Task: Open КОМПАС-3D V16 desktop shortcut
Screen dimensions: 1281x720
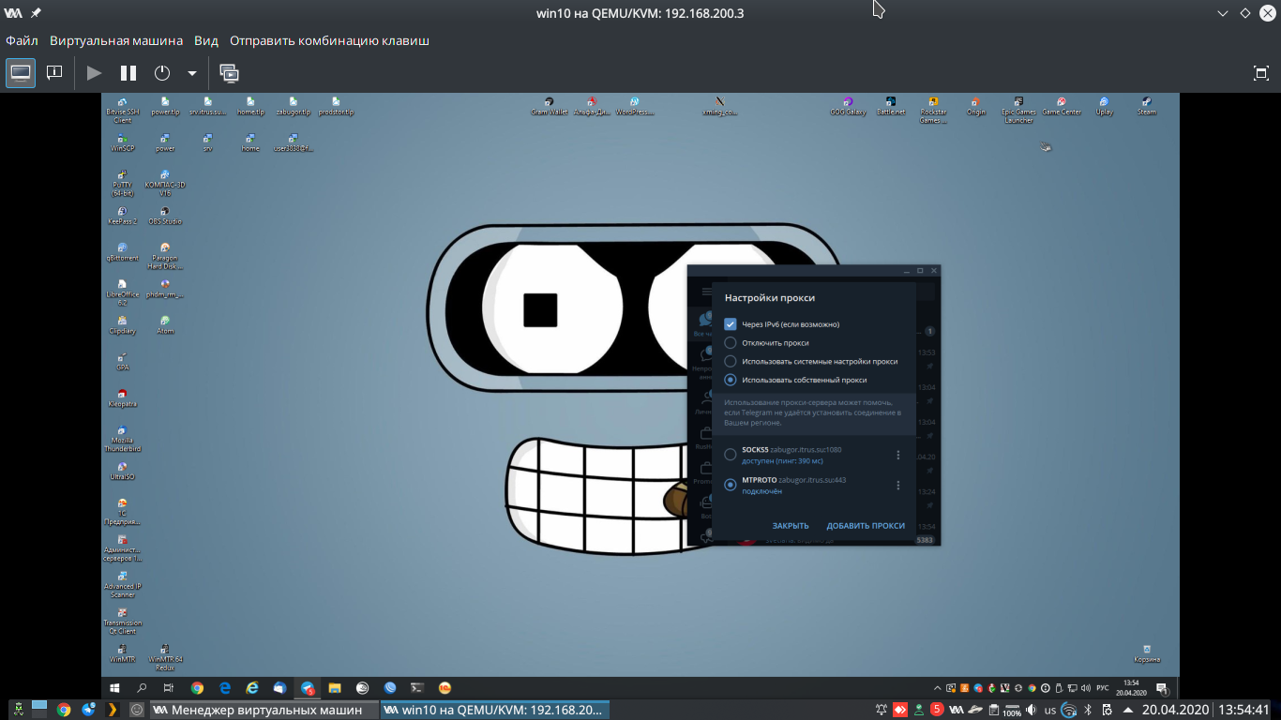Action: coord(165,183)
